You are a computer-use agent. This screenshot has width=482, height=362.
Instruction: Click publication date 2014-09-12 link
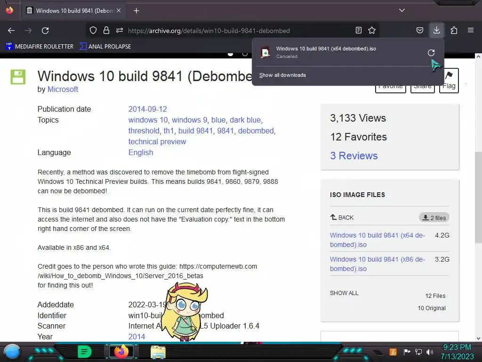(x=147, y=109)
